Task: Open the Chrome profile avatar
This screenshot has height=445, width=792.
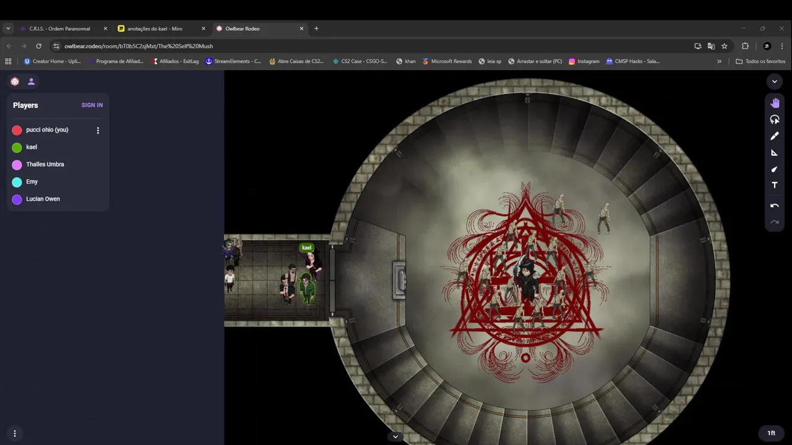Action: click(x=767, y=46)
